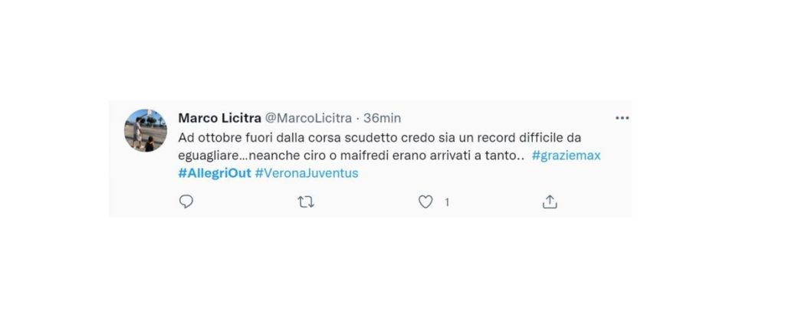The image size is (785, 331).
Task: Open the profile via the Marco Licitra display name
Action: point(220,118)
